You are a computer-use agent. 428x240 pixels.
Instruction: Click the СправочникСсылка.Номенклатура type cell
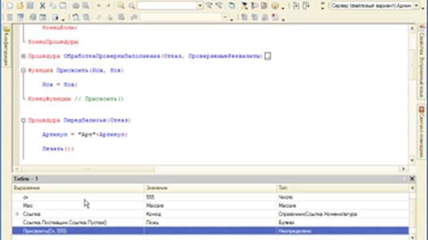(x=342, y=214)
